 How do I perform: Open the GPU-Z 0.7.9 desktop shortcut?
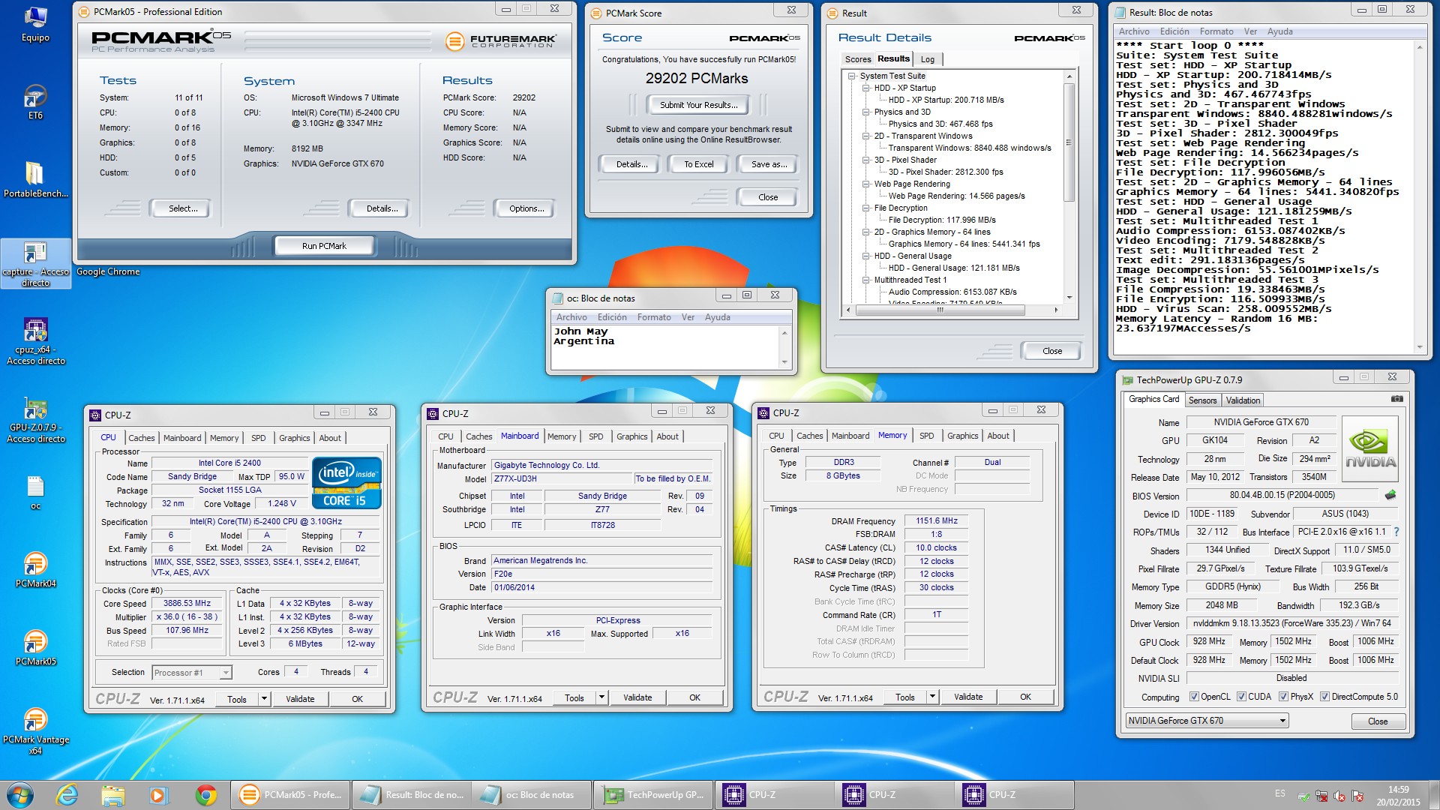click(35, 420)
